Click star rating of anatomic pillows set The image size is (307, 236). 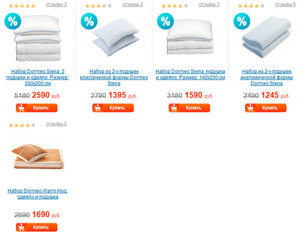(x=251, y=6)
